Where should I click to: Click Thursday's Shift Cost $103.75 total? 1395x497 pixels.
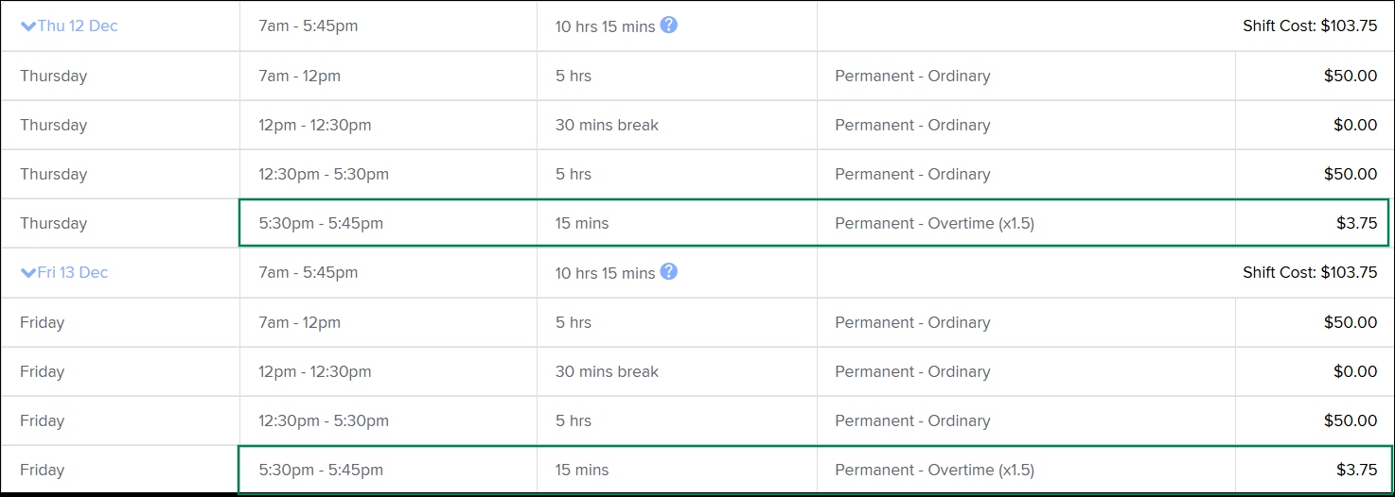click(1310, 26)
